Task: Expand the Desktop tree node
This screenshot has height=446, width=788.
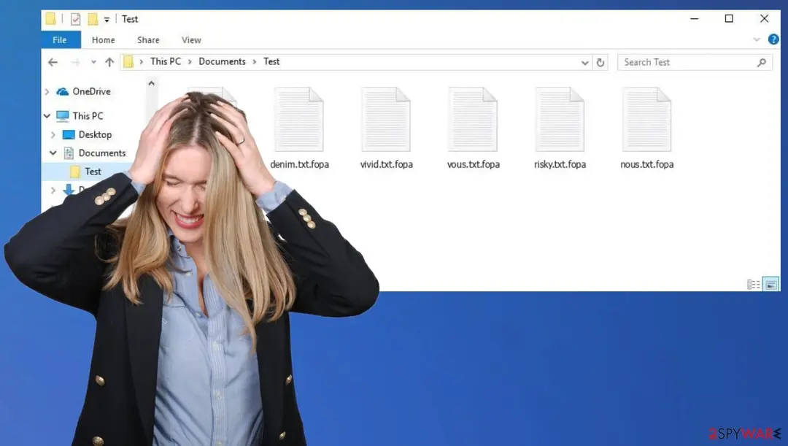Action: (x=53, y=135)
